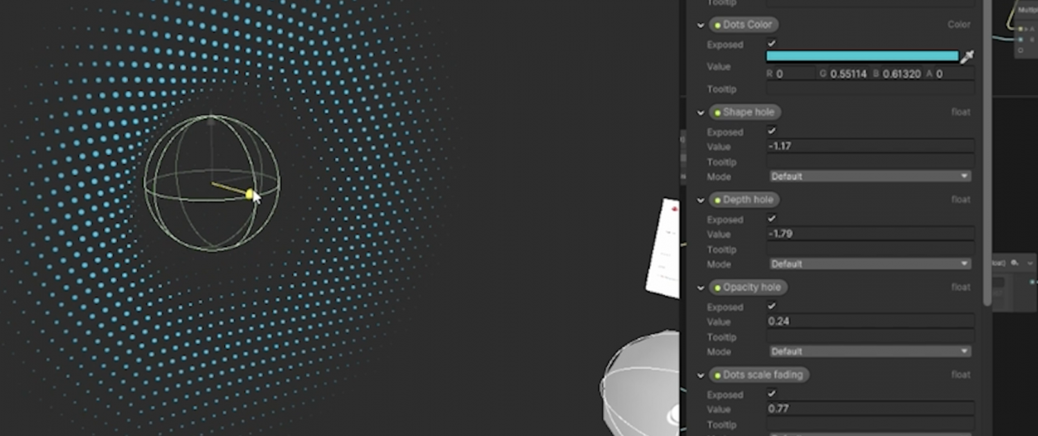Collapse the Dots Color property section
Image resolution: width=1038 pixels, height=436 pixels.
(x=700, y=26)
